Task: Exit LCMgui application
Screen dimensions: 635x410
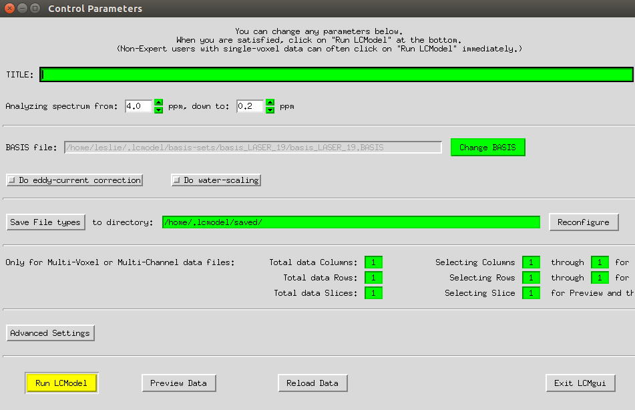Action: (x=580, y=383)
